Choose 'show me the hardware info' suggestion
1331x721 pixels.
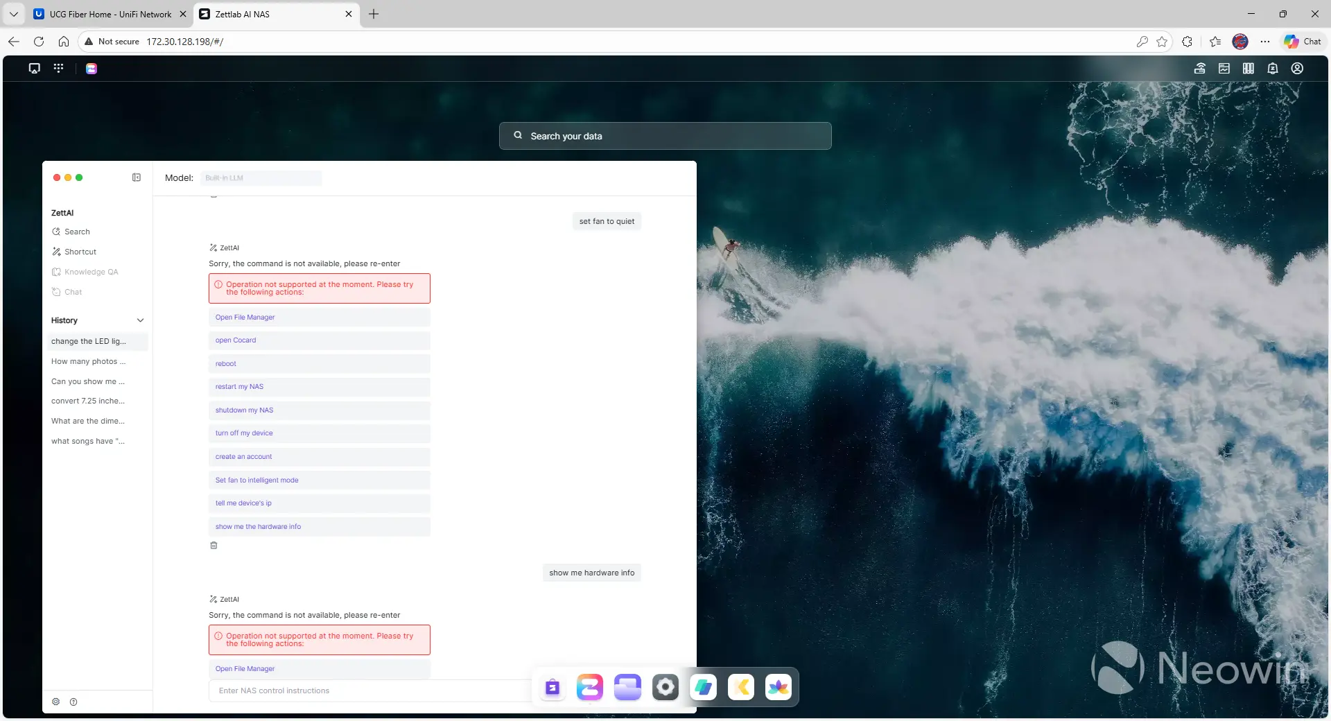pyautogui.click(x=320, y=527)
